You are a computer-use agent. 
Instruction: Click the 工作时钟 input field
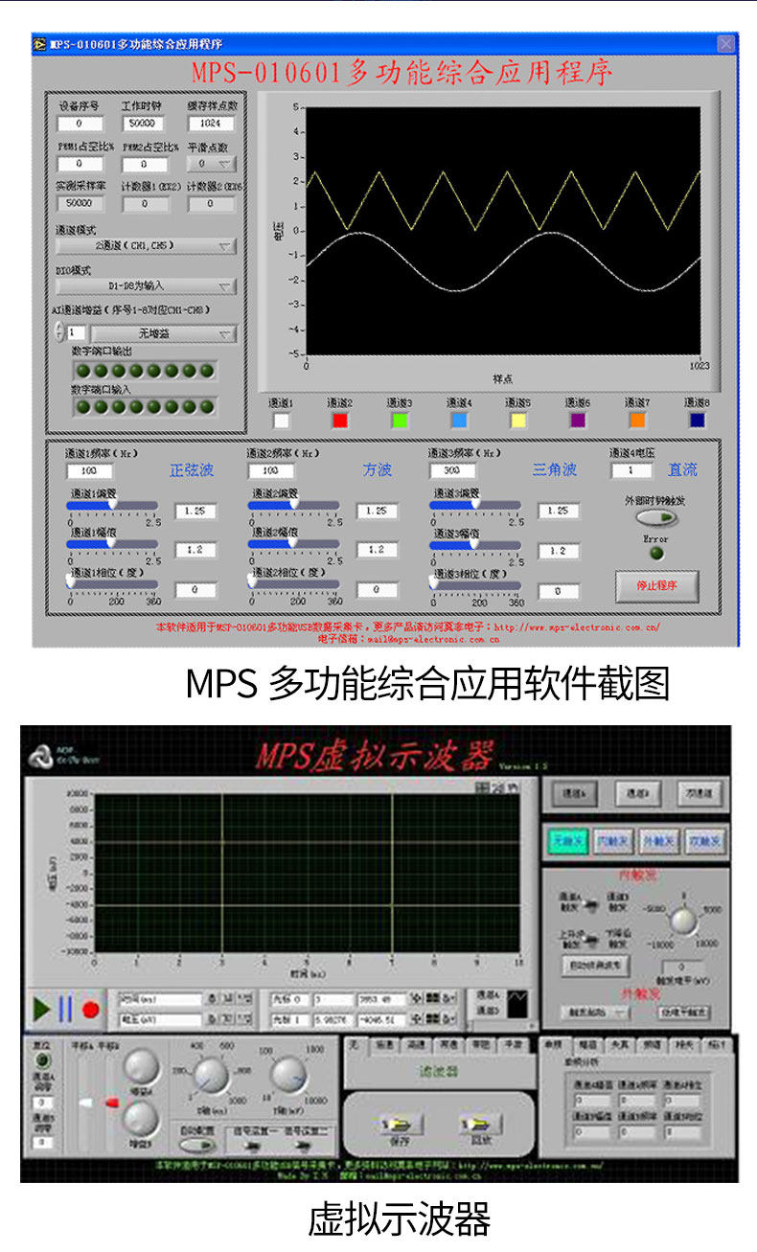tap(146, 124)
